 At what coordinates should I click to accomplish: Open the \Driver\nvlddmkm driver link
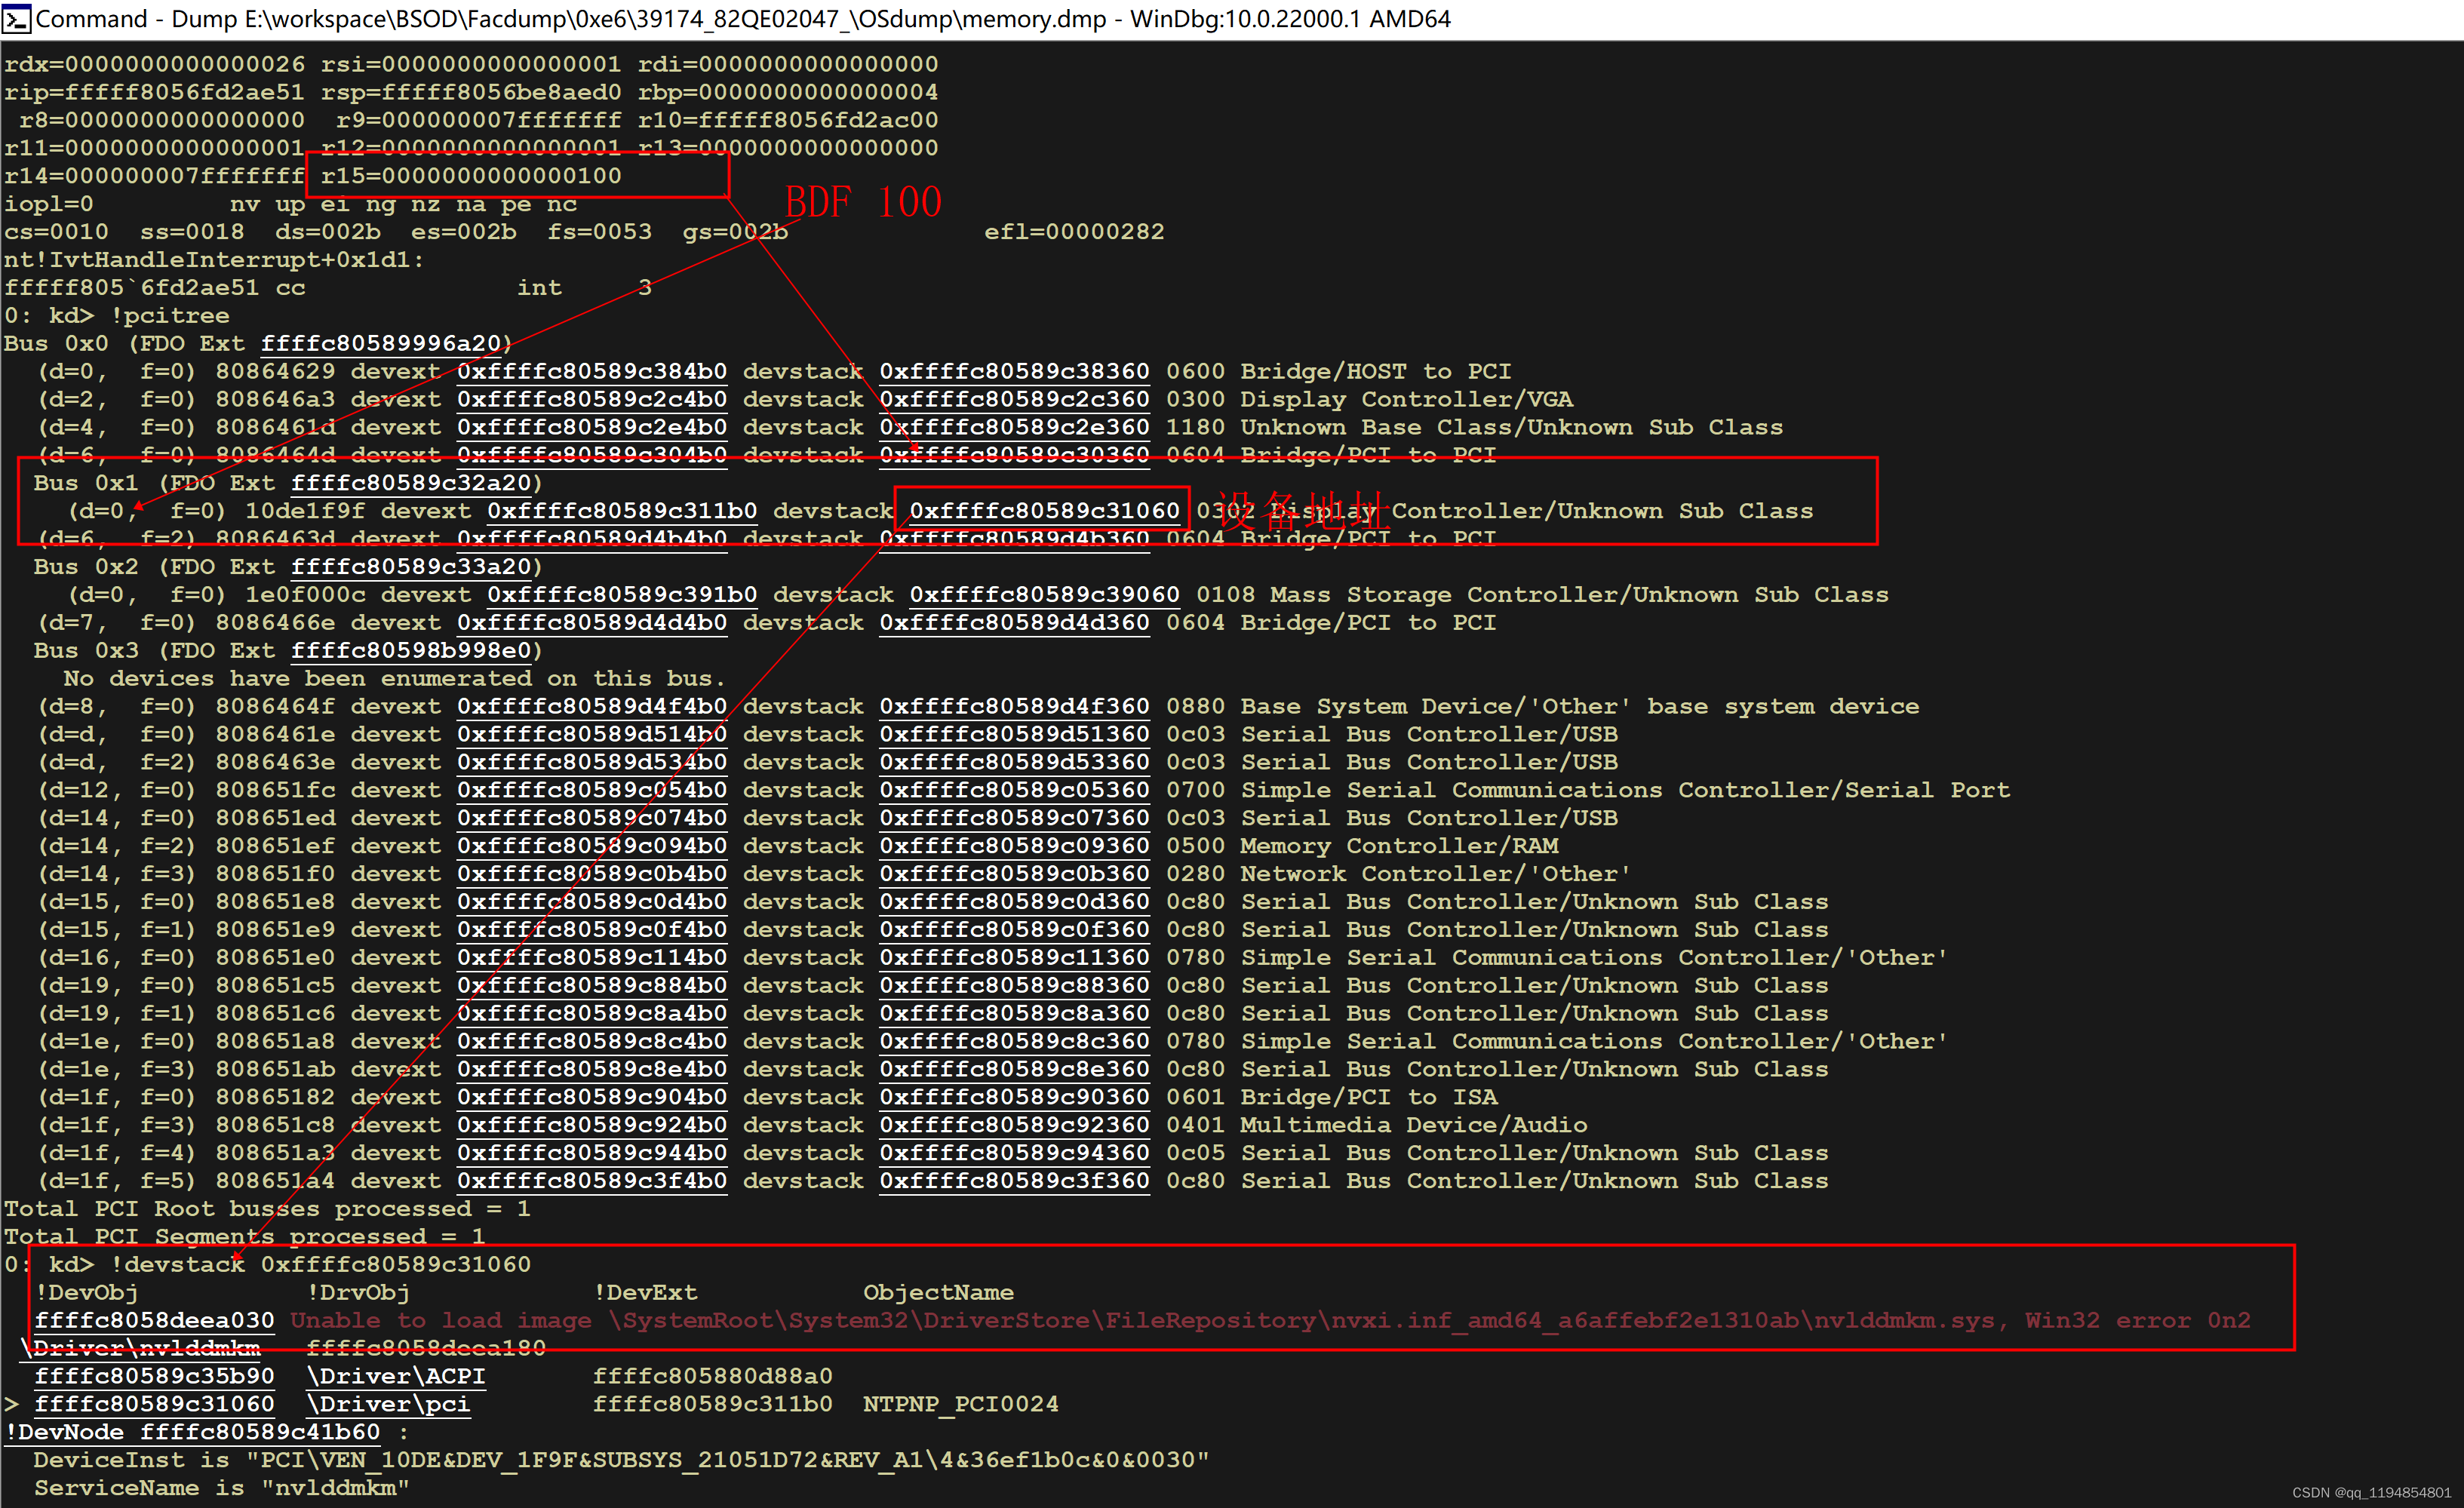click(140, 1347)
